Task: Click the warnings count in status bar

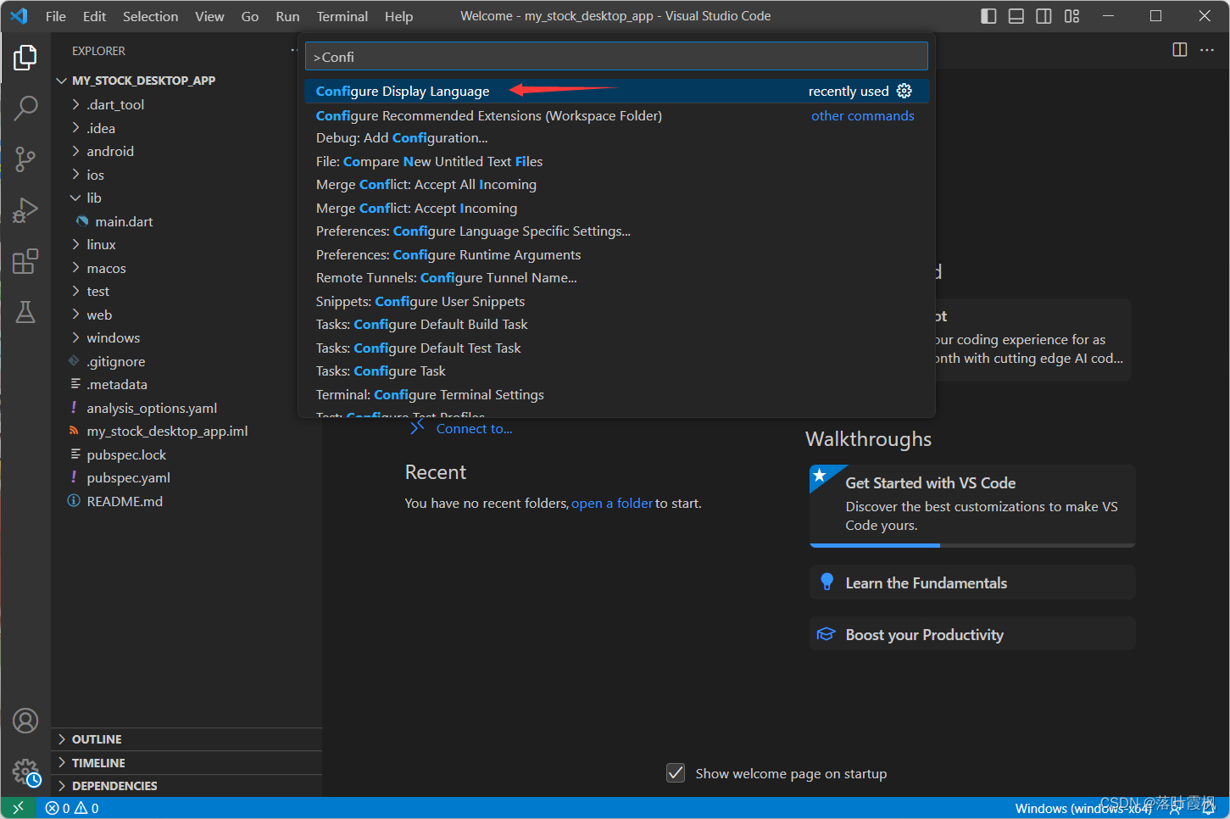Action: (86, 808)
